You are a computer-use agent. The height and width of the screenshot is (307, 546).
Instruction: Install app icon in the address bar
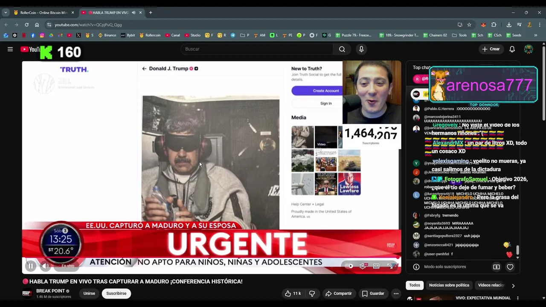pyautogui.click(x=460, y=25)
